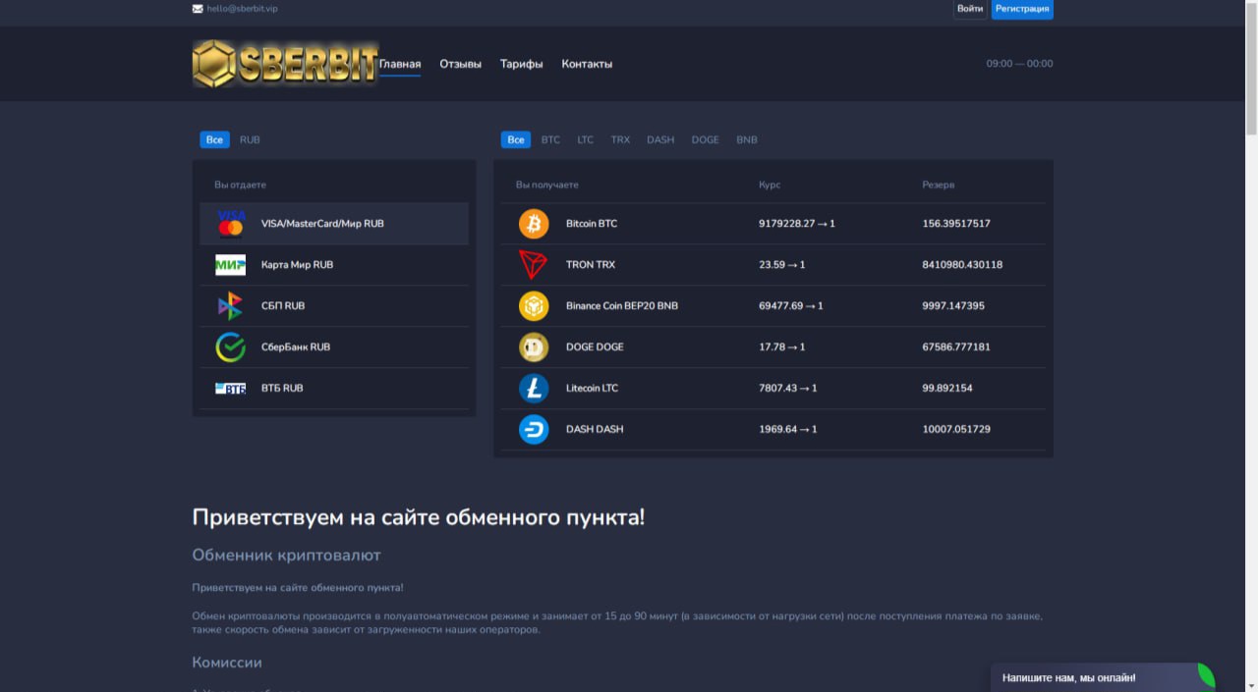Select the VISA/MasterCard payment icon

[231, 224]
